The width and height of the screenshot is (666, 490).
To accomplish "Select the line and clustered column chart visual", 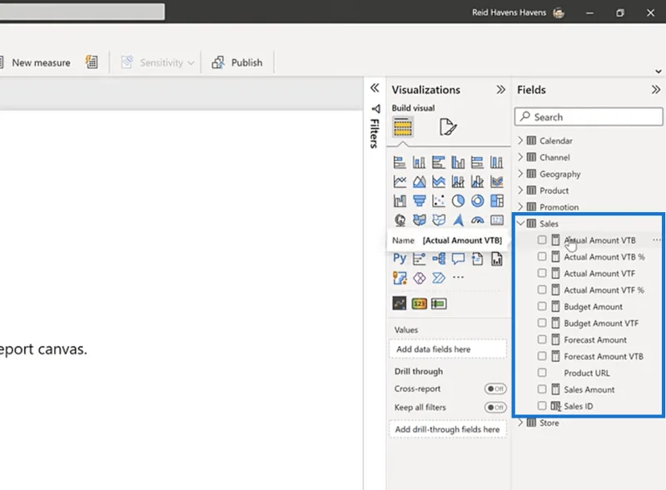I will point(477,181).
